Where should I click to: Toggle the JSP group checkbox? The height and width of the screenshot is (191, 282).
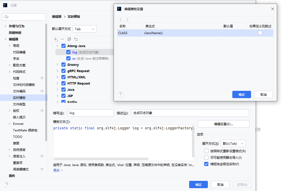click(63, 96)
